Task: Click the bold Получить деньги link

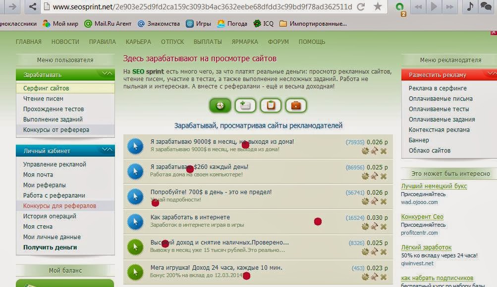Action: pos(50,247)
